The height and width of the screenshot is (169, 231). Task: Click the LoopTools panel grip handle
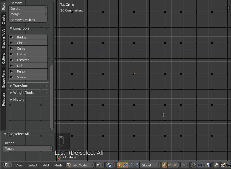45,29
